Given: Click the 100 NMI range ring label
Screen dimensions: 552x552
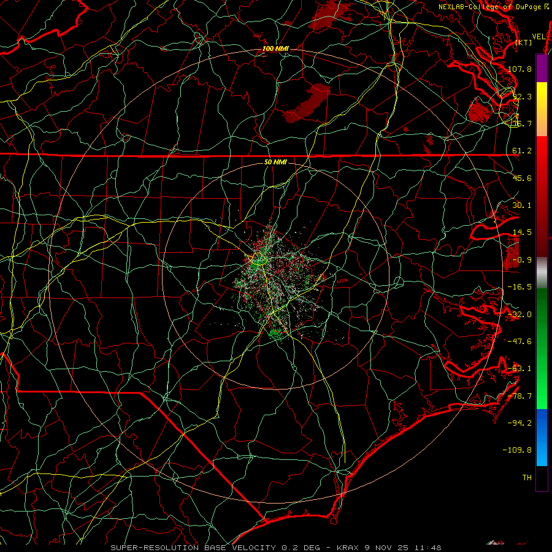Looking at the screenshot, I should tap(275, 48).
